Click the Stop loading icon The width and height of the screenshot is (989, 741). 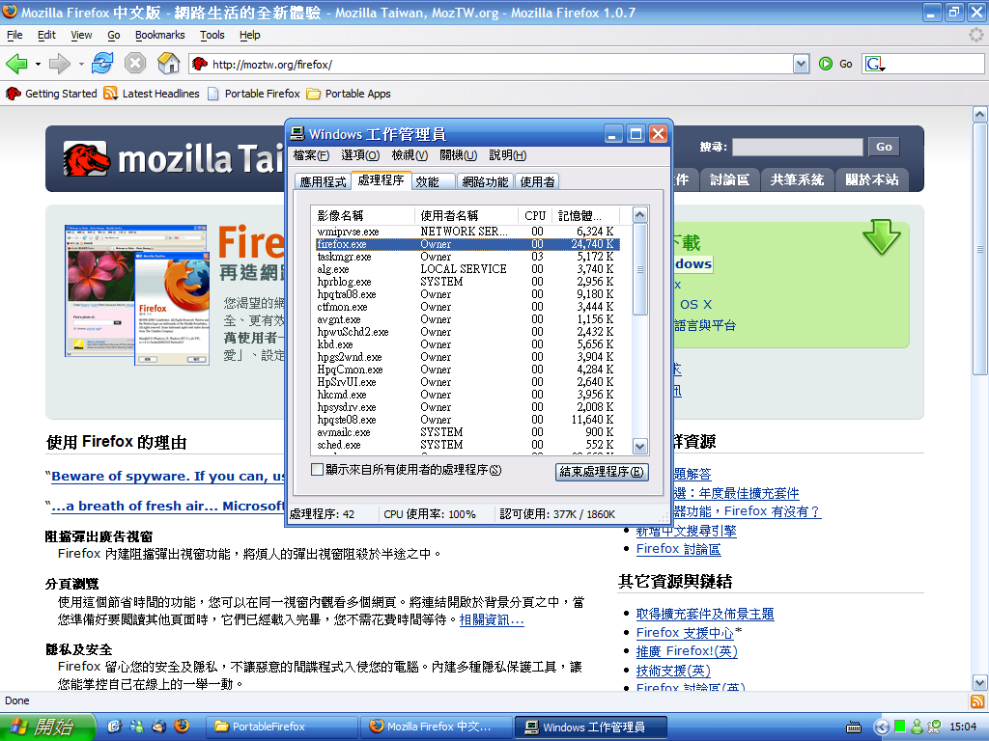tap(135, 64)
